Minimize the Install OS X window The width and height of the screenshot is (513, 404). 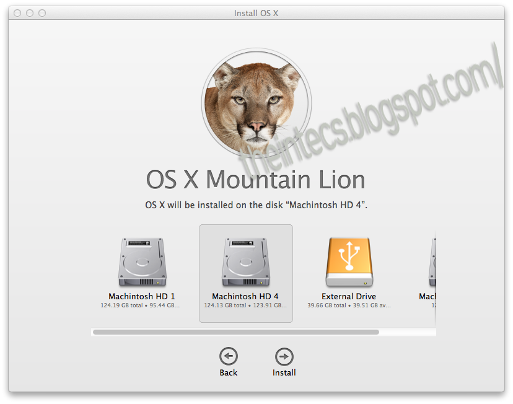pos(30,13)
